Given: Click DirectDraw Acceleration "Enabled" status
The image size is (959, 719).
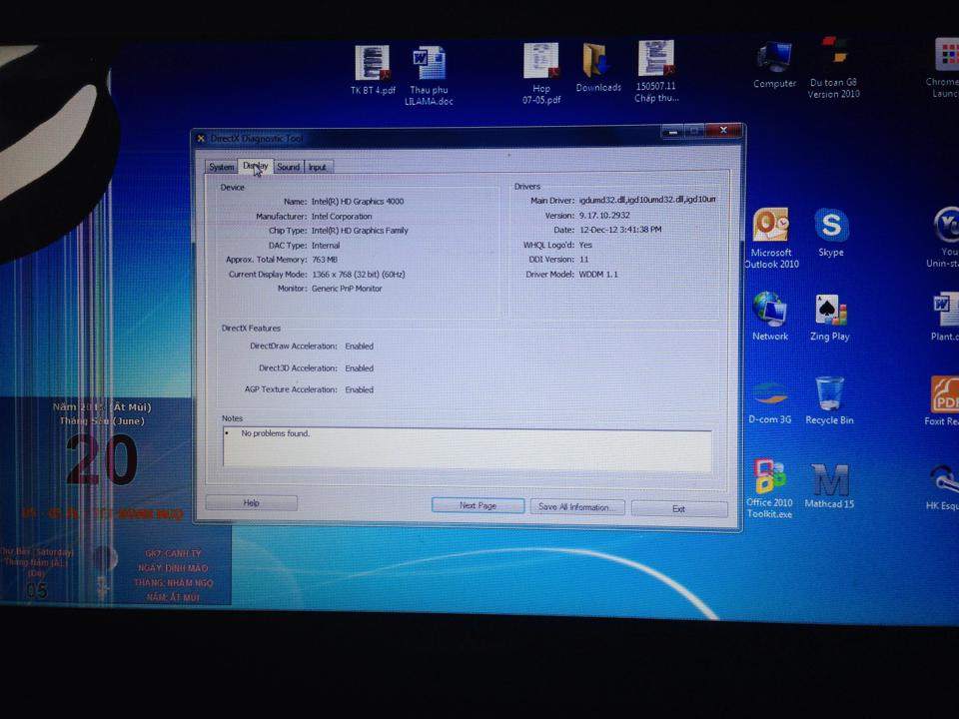Looking at the screenshot, I should pyautogui.click(x=359, y=347).
